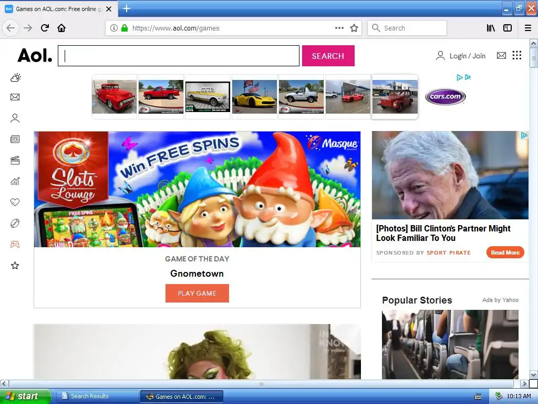Click the AdChoices icon on Clinton ad
The width and height of the screenshot is (538, 404).
(x=524, y=135)
